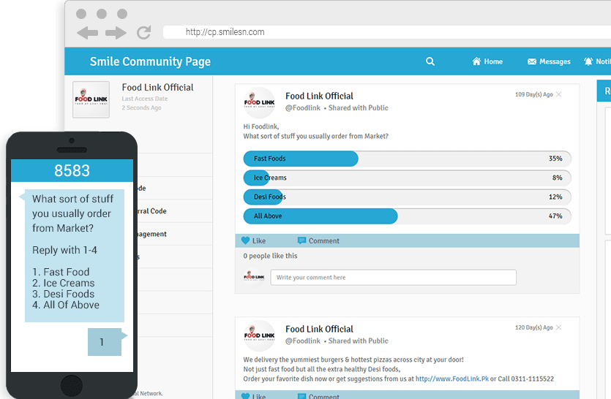The width and height of the screenshot is (611, 399).
Task: Like the poll post
Action: click(x=253, y=241)
